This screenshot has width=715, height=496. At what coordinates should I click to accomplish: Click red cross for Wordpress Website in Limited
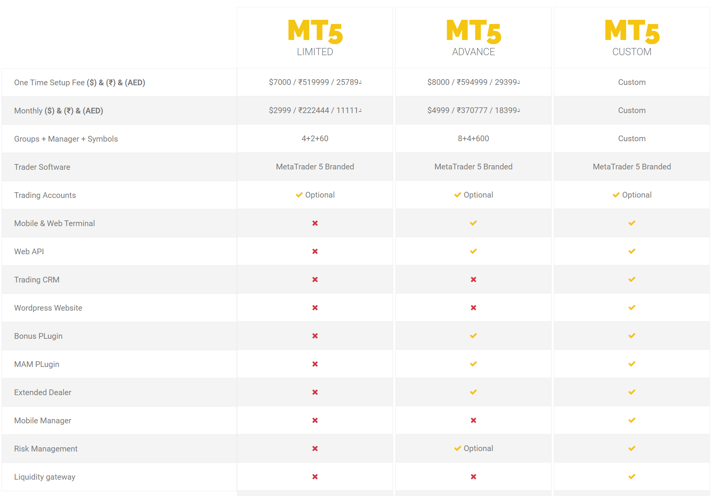click(x=315, y=308)
